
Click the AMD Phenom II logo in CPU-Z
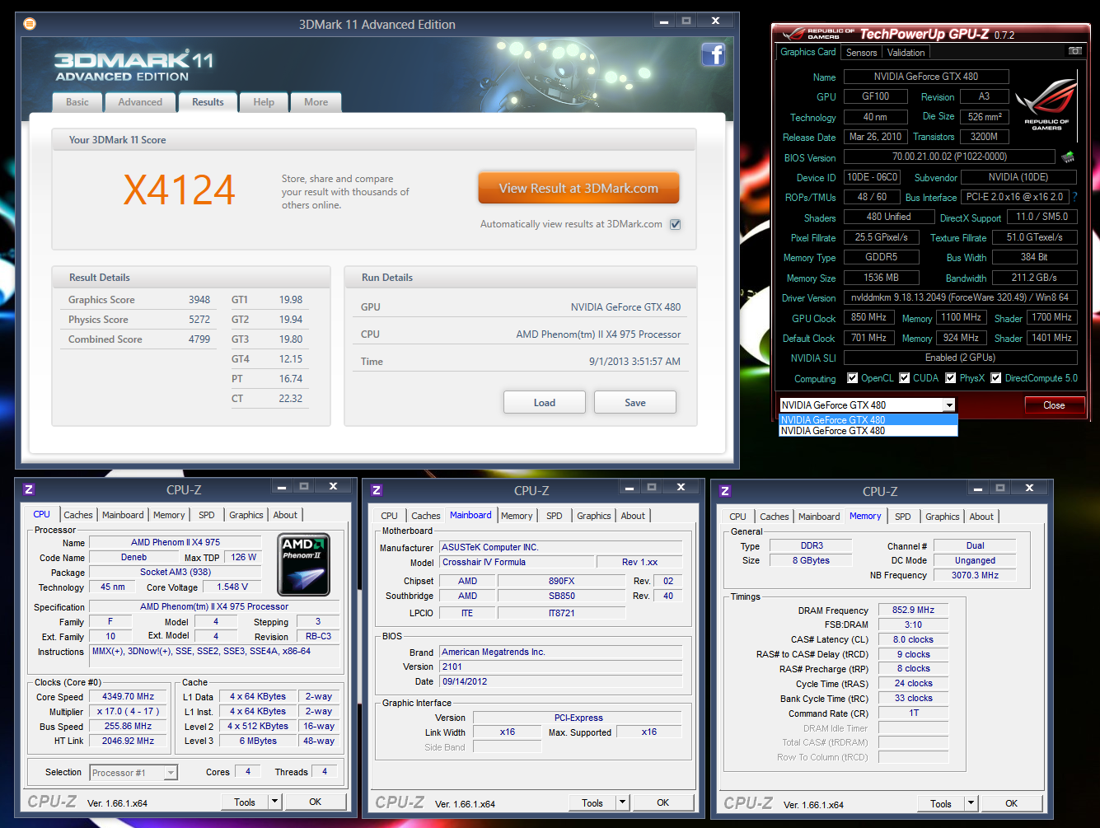tap(304, 564)
